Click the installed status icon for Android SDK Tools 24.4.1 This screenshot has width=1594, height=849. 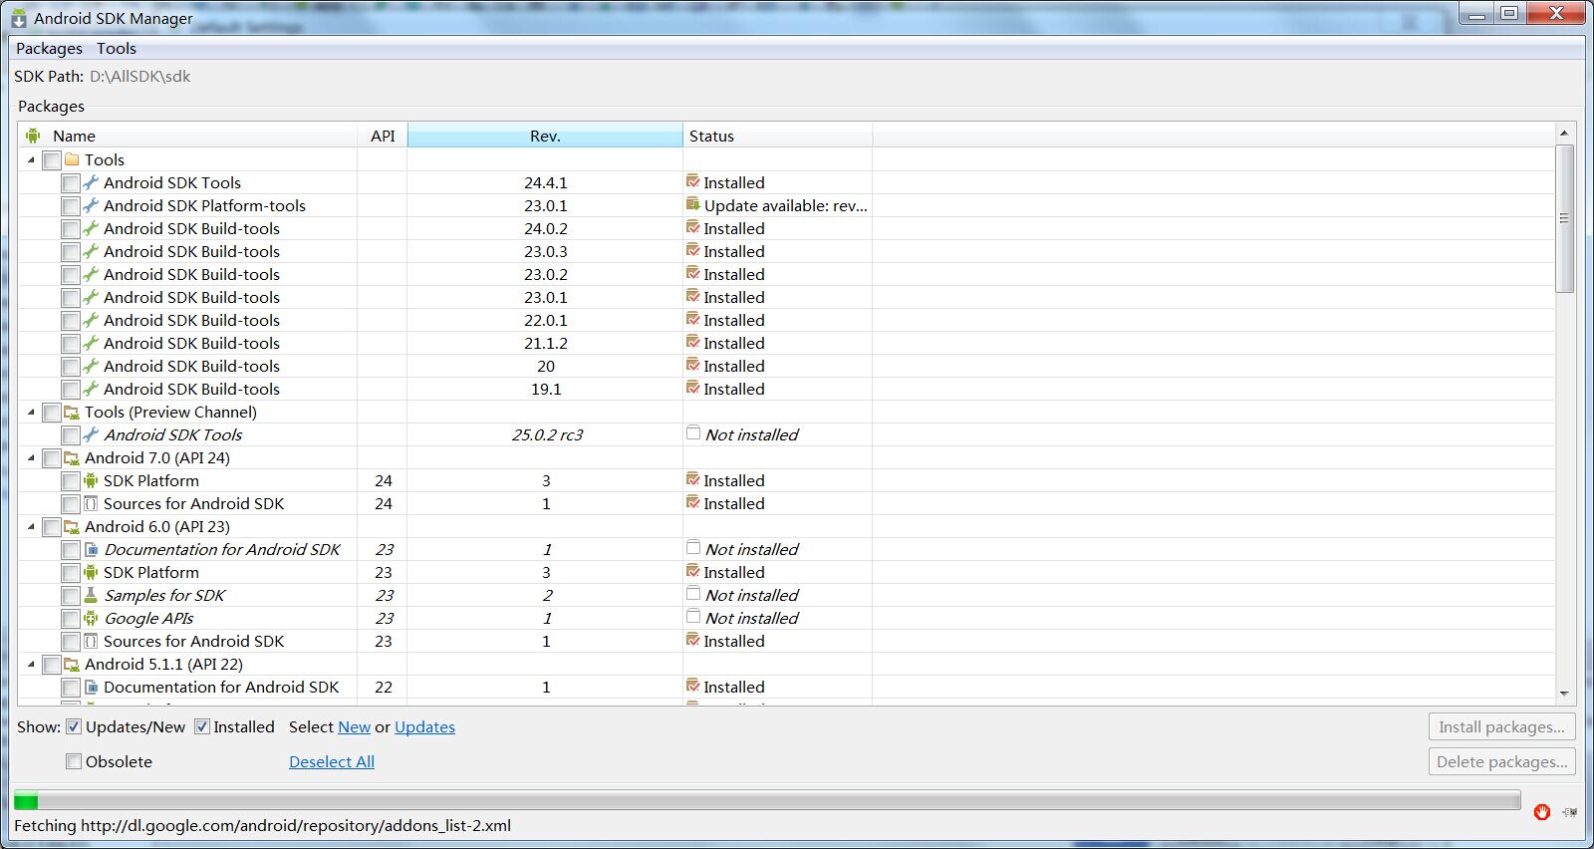point(692,181)
